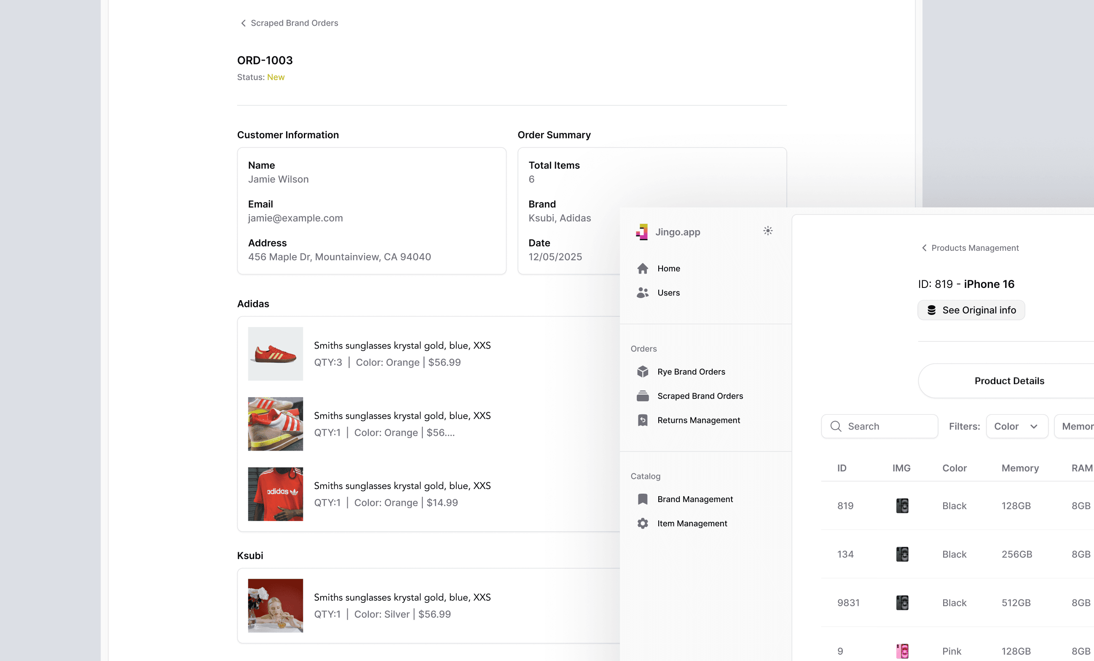Click the phone image in row 134
This screenshot has width=1094, height=661.
click(x=902, y=554)
